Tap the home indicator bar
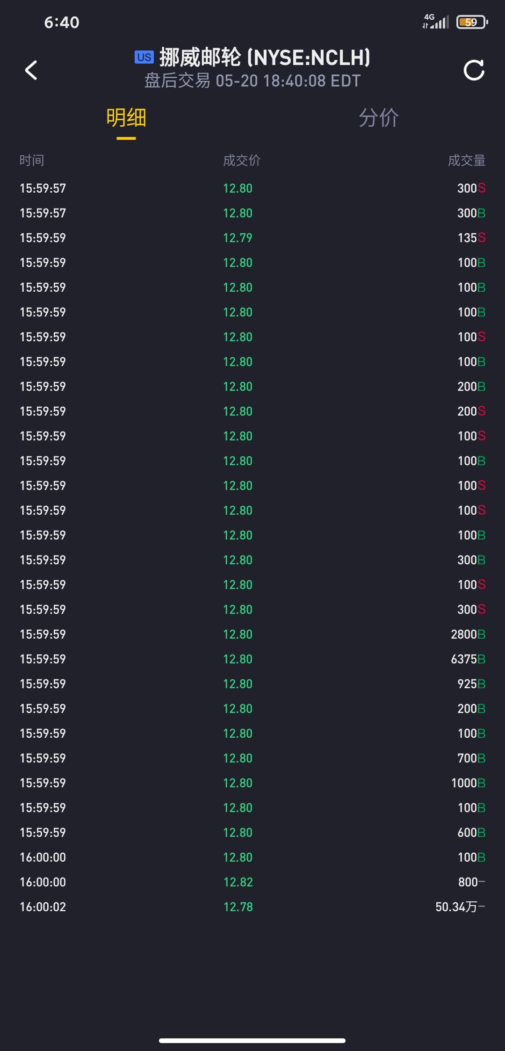 pos(252,1040)
